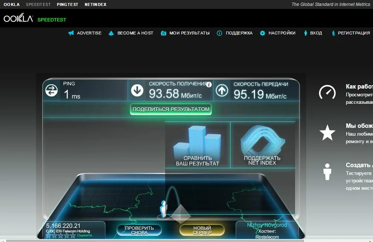This screenshot has width=373, height=242.
Task: Open ПОДДЕРЖАТЬ NET INDEX tile
Action: pyautogui.click(x=263, y=145)
